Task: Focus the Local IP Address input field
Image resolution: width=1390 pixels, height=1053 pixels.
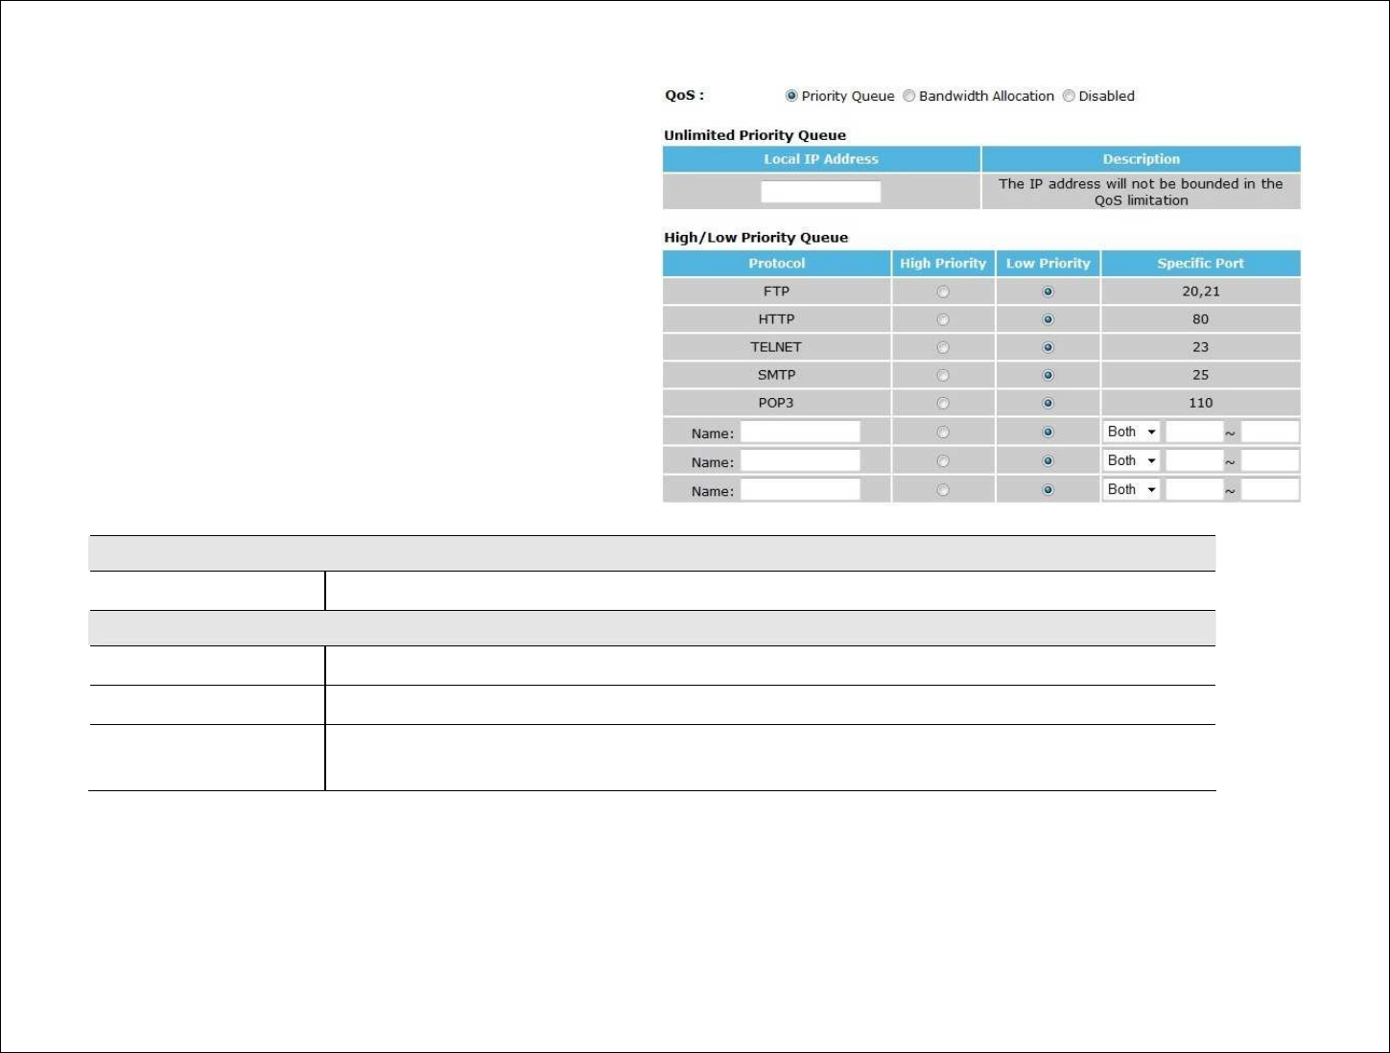Action: point(821,192)
